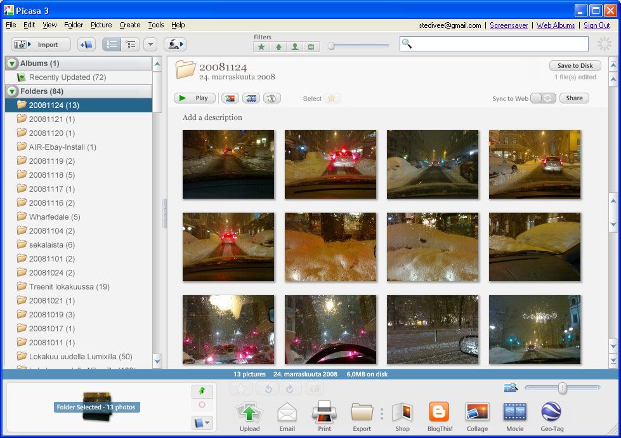
Task: Toggle the faces filter button
Action: pos(295,47)
